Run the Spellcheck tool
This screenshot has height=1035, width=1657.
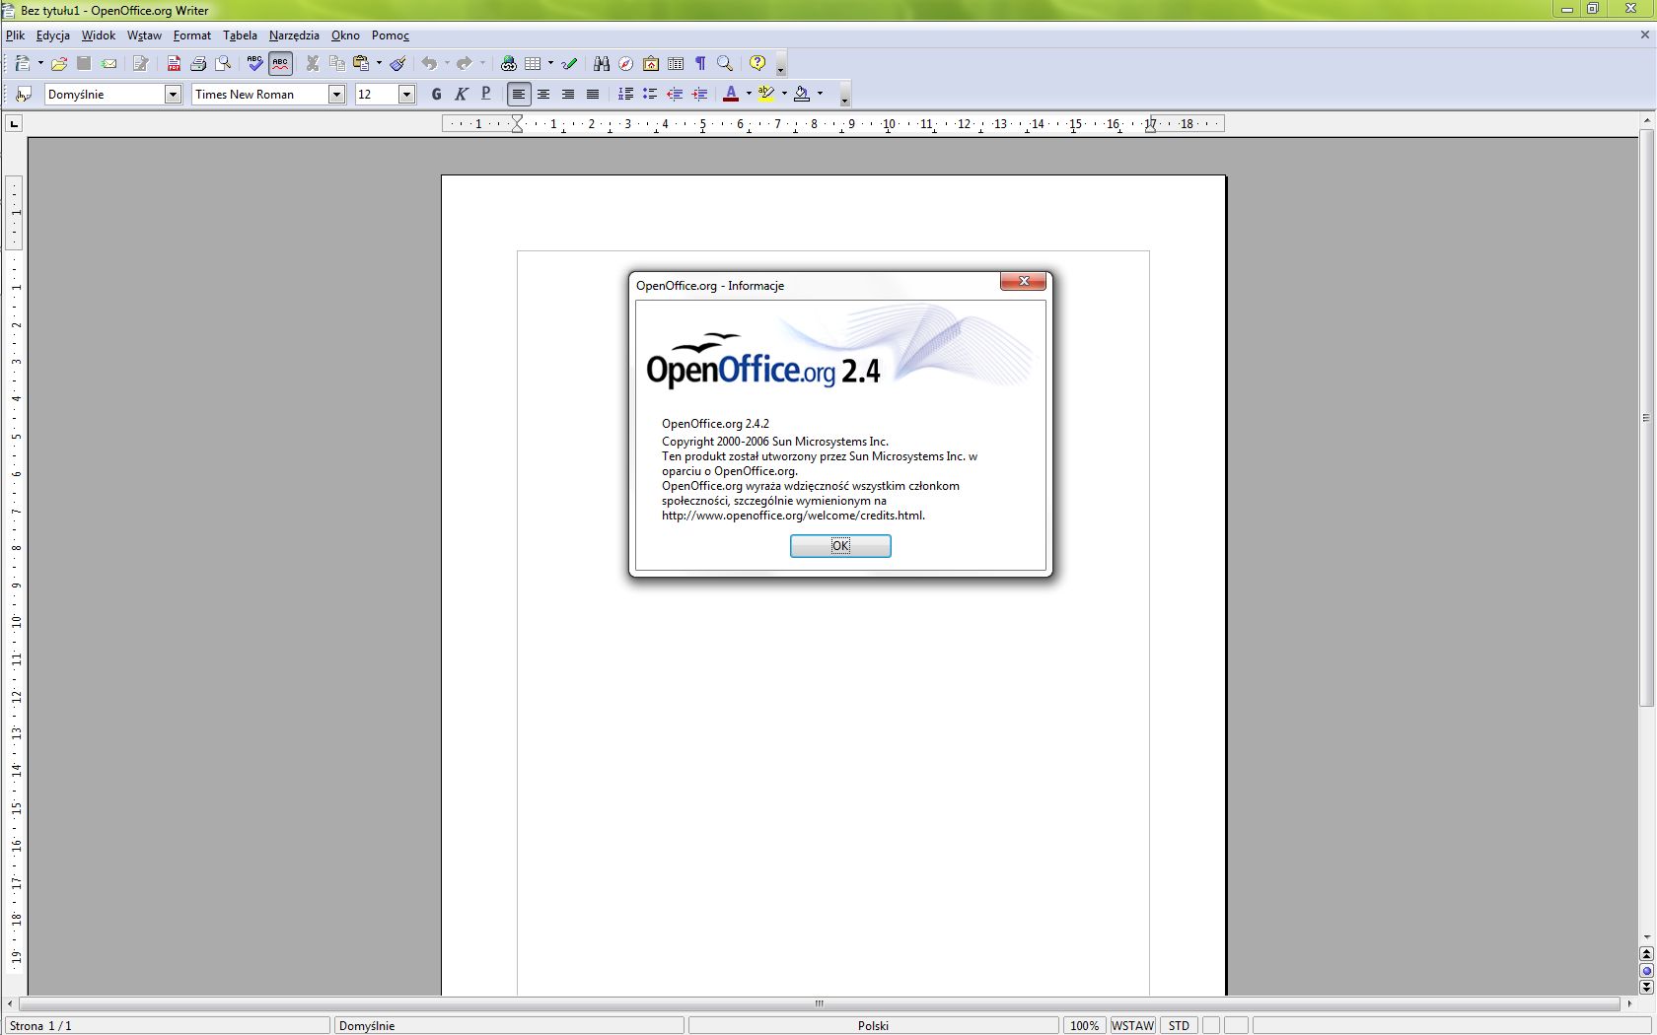click(254, 63)
